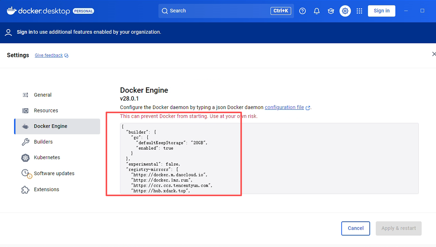Click the General sliders icon
Image resolution: width=436 pixels, height=247 pixels.
[25, 95]
